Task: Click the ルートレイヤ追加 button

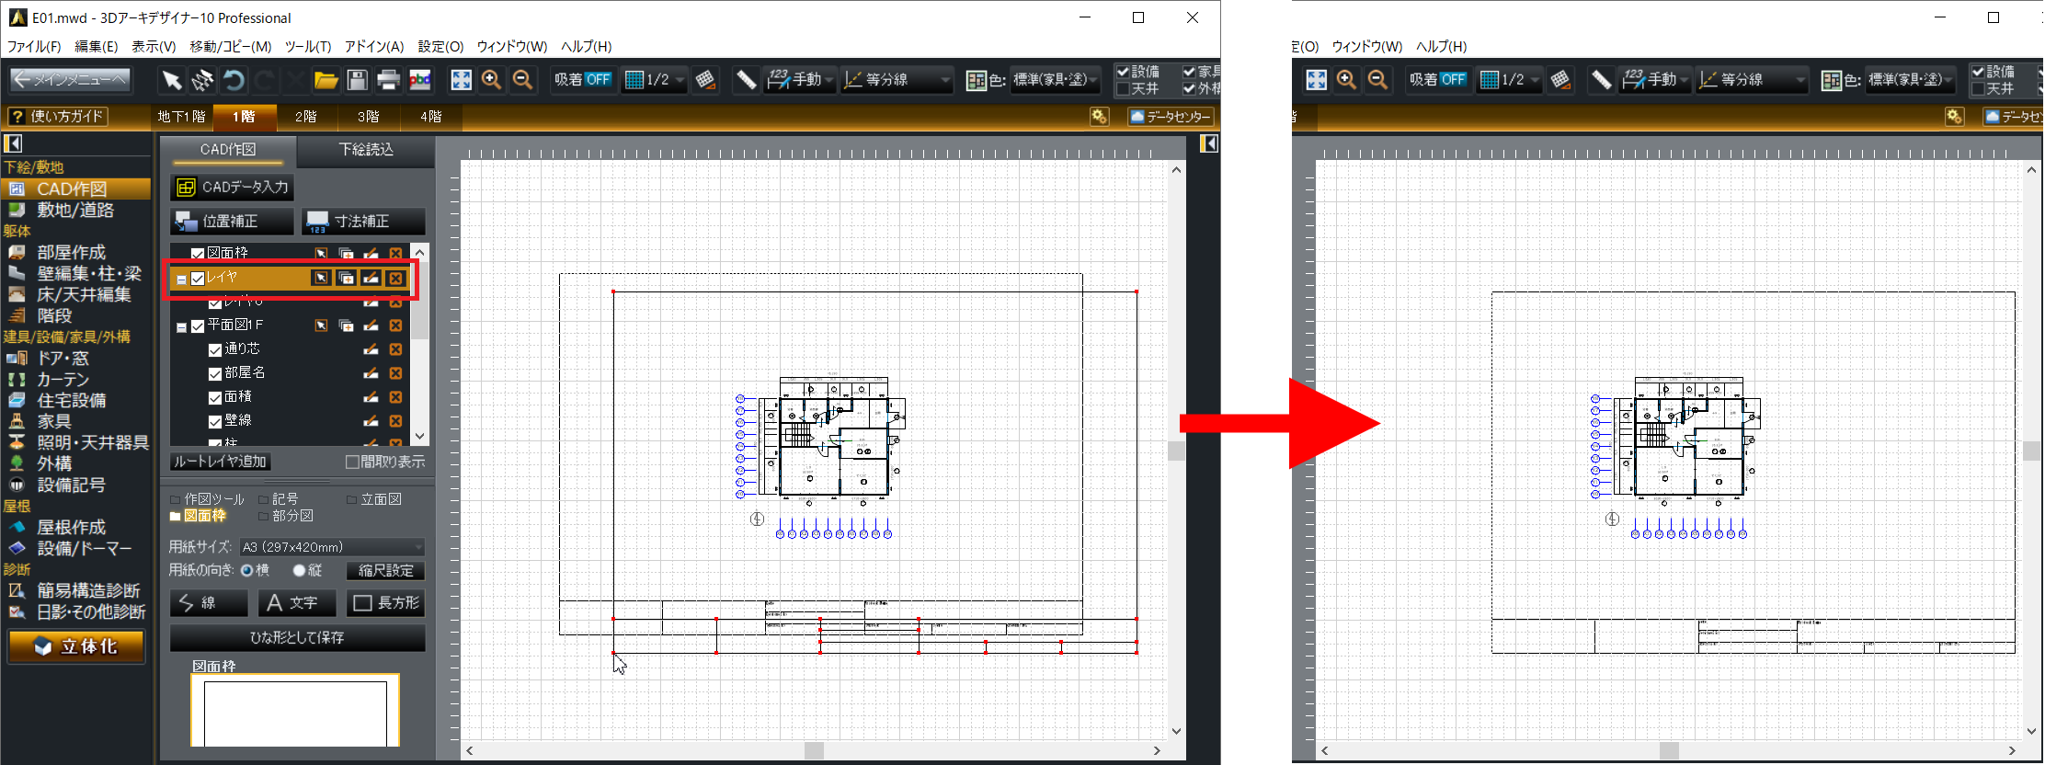Action: (220, 462)
